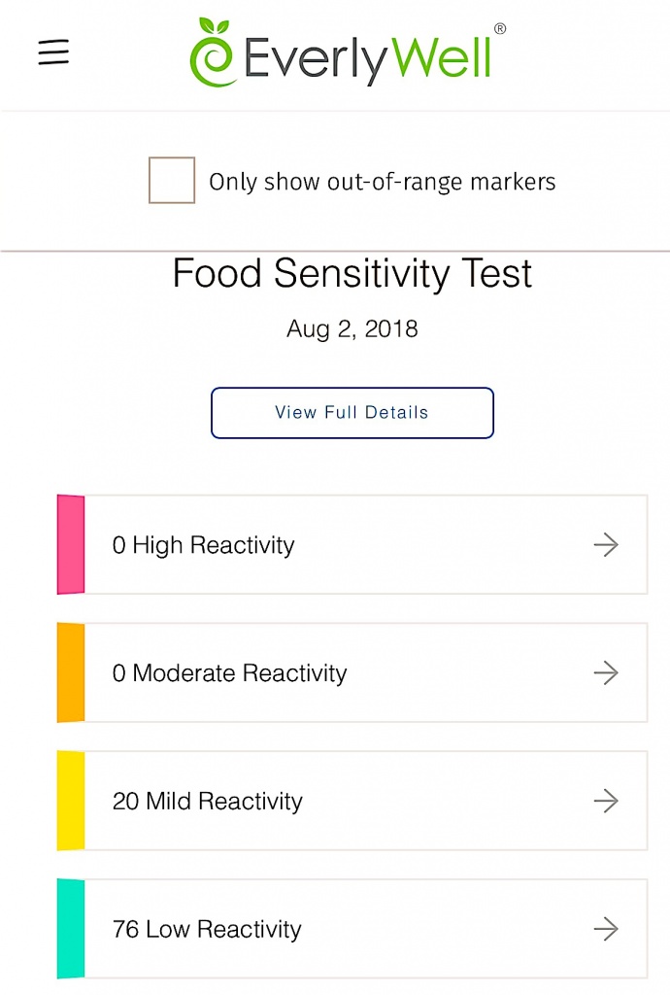
Task: Toggle the out-of-range markers filter off
Action: pyautogui.click(x=171, y=180)
